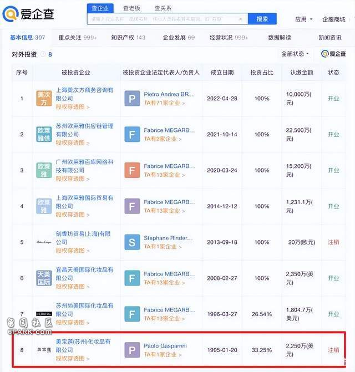
Task: Expand 股权穿透图 for 苏州欧莱雅供应链管理
Action: point(73,143)
